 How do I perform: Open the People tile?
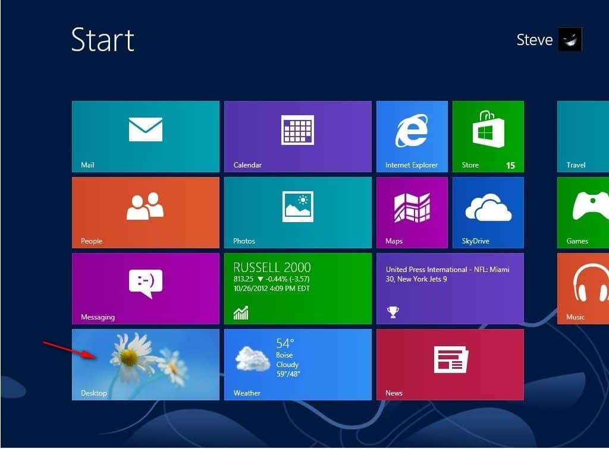click(x=146, y=213)
